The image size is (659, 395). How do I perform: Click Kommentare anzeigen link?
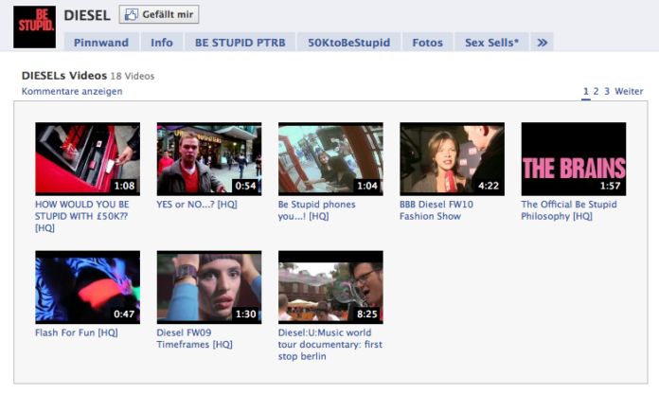(x=72, y=92)
